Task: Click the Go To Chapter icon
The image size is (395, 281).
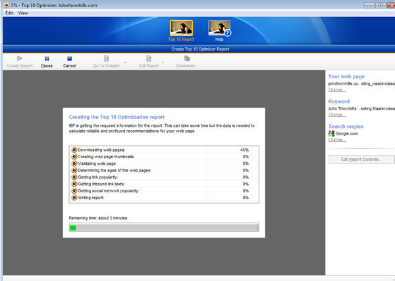Action: coord(107,58)
